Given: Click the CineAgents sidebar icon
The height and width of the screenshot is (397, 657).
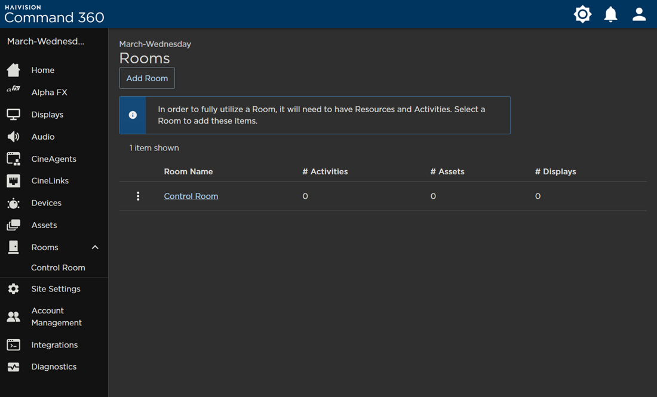Looking at the screenshot, I should click(13, 159).
